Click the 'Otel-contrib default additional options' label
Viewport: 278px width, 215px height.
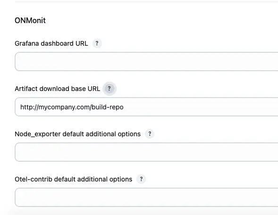point(74,179)
